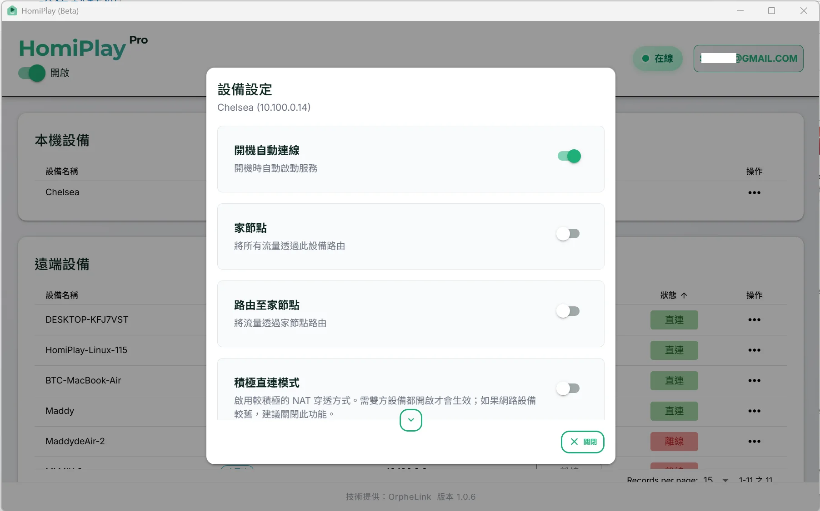820x511 pixels.
Task: Click 直連 status badge for DESKTOP-KFJ7VST
Action: click(x=674, y=320)
